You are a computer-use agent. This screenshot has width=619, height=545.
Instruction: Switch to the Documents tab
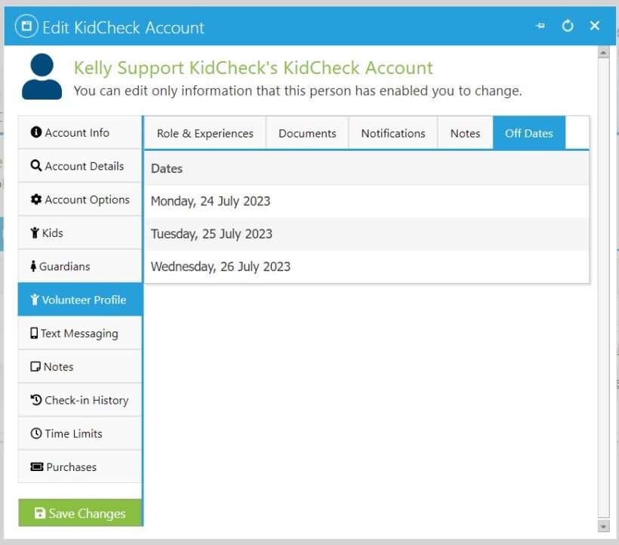306,133
